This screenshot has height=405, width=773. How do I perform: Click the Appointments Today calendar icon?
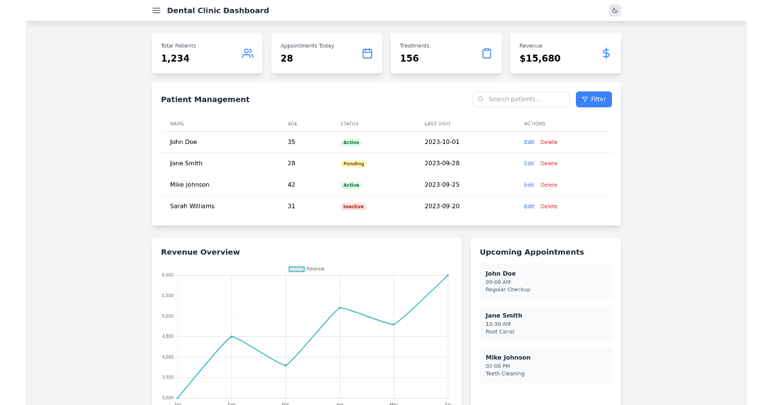[367, 53]
